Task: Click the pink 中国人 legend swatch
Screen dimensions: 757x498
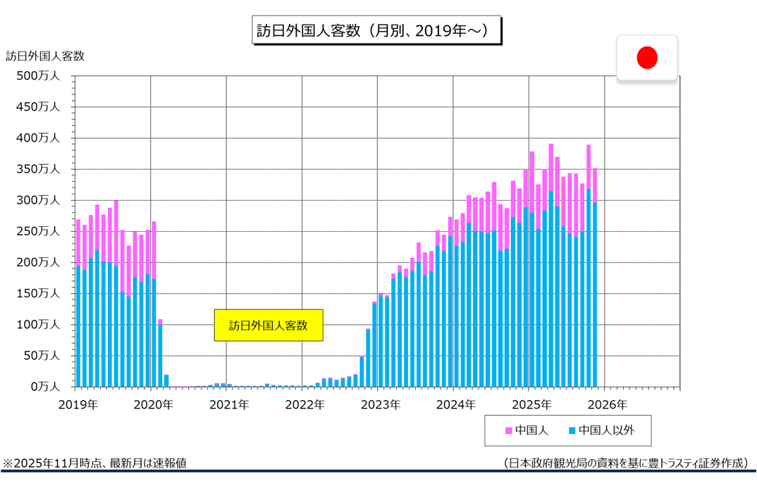Action: [508, 430]
